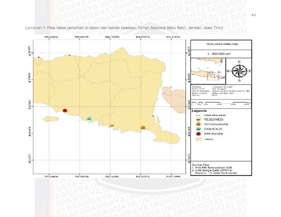Click the 'W' letter on the compass

[x=228, y=71]
